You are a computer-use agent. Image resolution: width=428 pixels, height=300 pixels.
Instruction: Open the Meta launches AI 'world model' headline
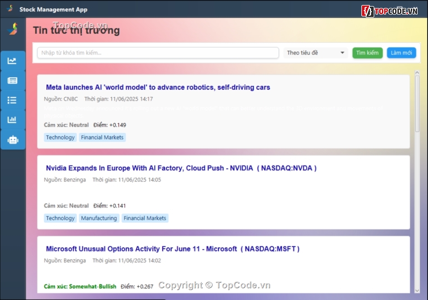(x=158, y=87)
